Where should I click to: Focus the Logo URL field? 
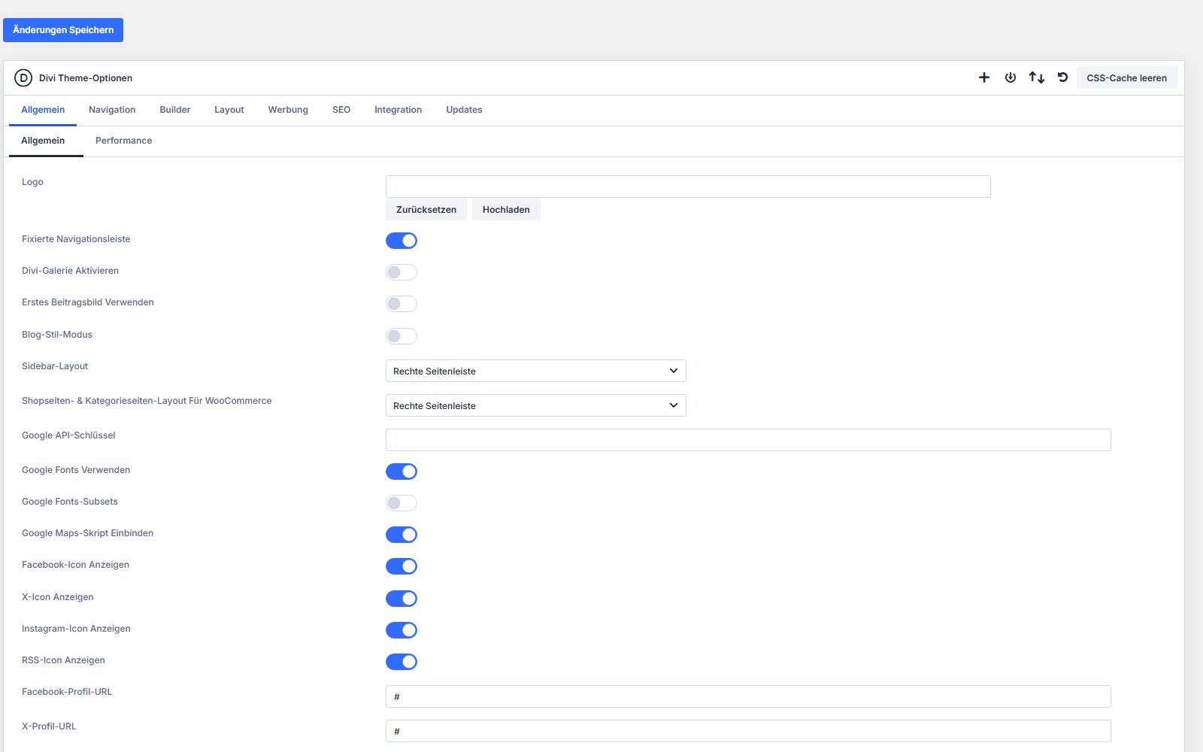pyautogui.click(x=688, y=186)
